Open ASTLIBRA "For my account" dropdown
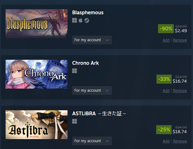This screenshot has height=149, width=193. pos(92,141)
